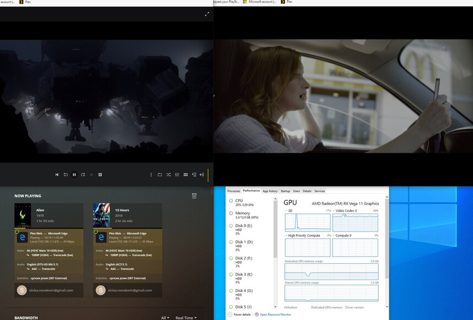Screen dimensions: 473x320
Task: Open the play queue icon
Action: click(x=194, y=175)
